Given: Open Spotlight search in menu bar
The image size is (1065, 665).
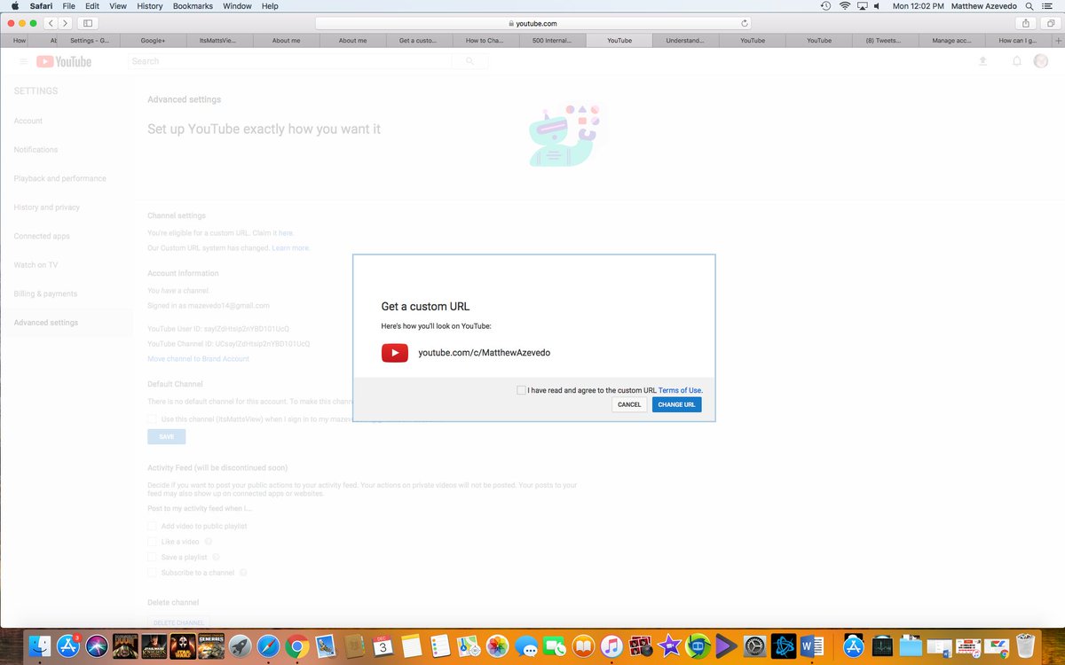Looking at the screenshot, I should click(1029, 6).
